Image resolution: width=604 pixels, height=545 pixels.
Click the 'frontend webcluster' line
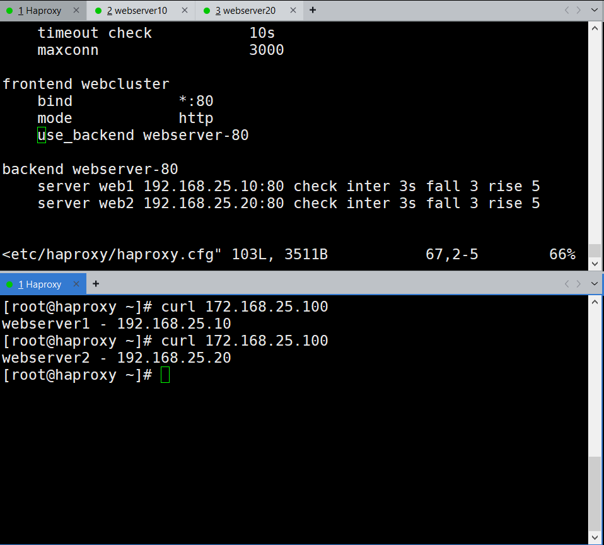click(x=86, y=84)
